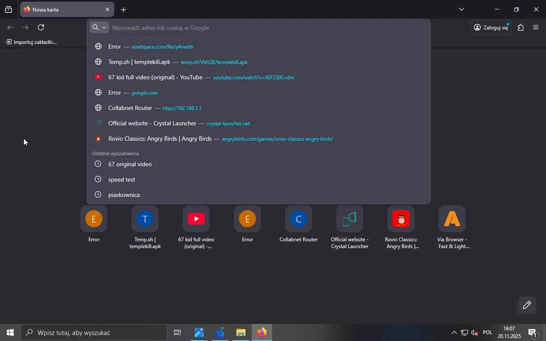Image resolution: width=546 pixels, height=341 pixels.
Task: Click the Windows taskbar search box
Action: [x=94, y=332]
